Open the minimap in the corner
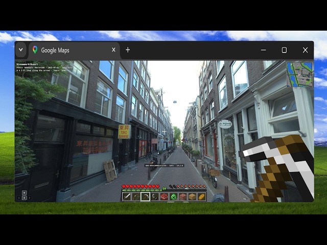Image resolution: width=327 pixels, height=245 pixels. tap(300, 75)
